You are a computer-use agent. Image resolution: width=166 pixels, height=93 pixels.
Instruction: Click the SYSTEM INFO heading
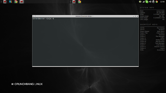(x=147, y=7)
